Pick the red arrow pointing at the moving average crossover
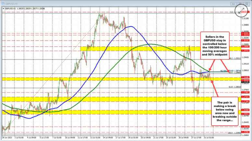252x141 pixels. tap(212, 65)
